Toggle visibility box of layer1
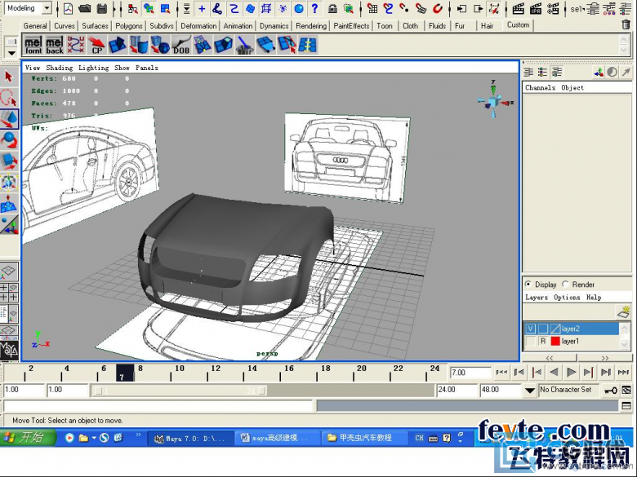Image resolution: width=637 pixels, height=477 pixels. [x=531, y=342]
